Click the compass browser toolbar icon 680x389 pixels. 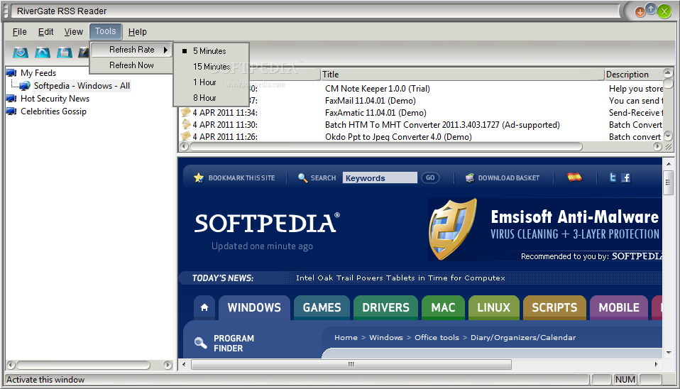[21, 53]
